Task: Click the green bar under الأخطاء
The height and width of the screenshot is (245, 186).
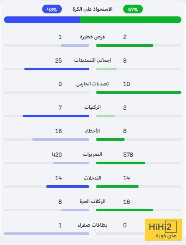Action: click(110, 139)
